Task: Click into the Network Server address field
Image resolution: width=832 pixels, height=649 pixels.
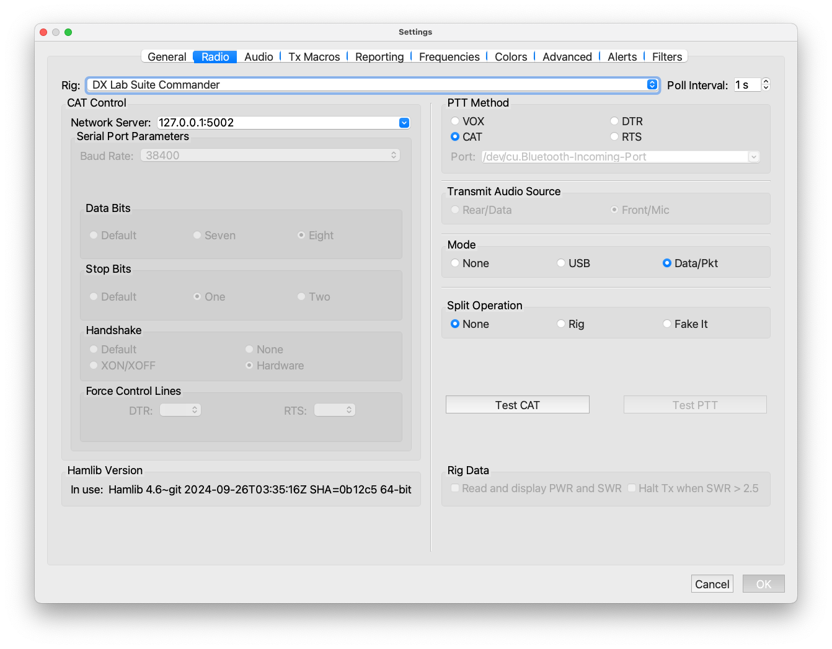Action: [x=276, y=123]
